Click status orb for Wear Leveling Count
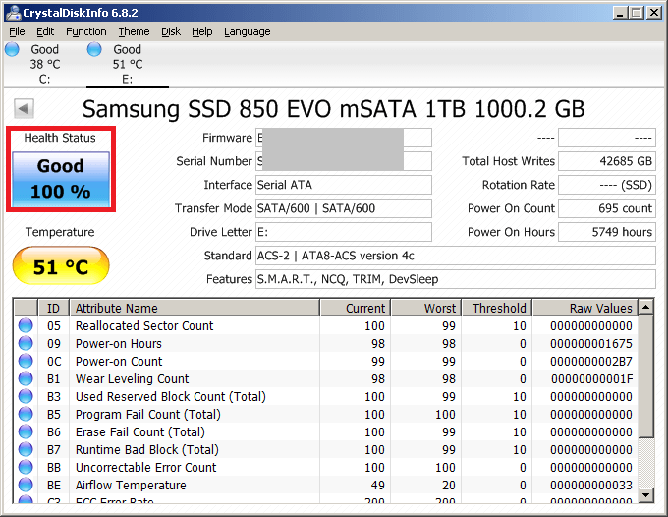 click(x=26, y=378)
